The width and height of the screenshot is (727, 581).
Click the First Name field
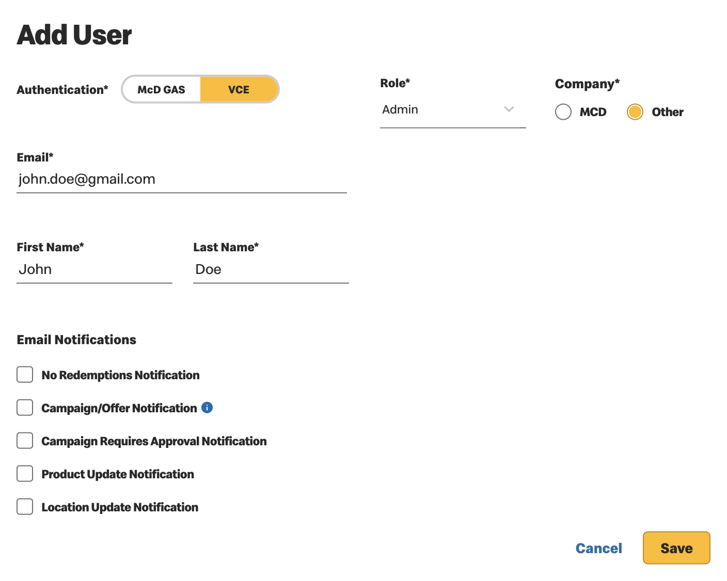click(x=94, y=270)
